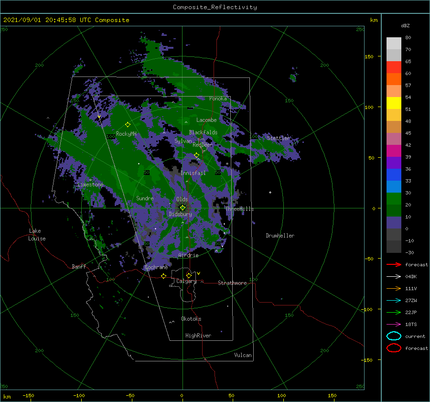The width and height of the screenshot is (430, 402).
Task: Pick the light gray 70–80 dBZ swatch
Action: (x=394, y=43)
